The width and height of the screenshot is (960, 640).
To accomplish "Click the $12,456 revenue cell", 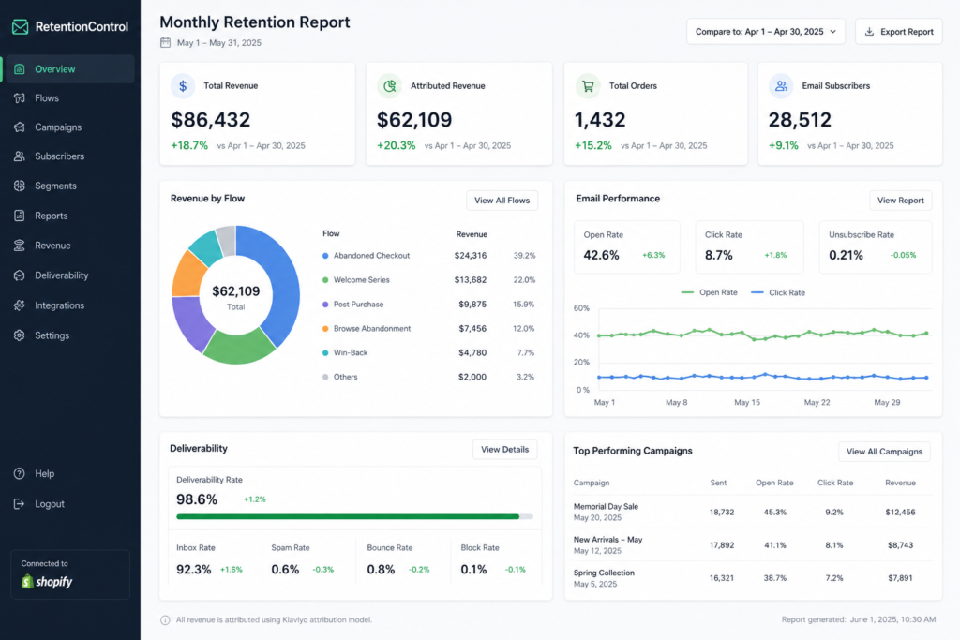I will [900, 513].
